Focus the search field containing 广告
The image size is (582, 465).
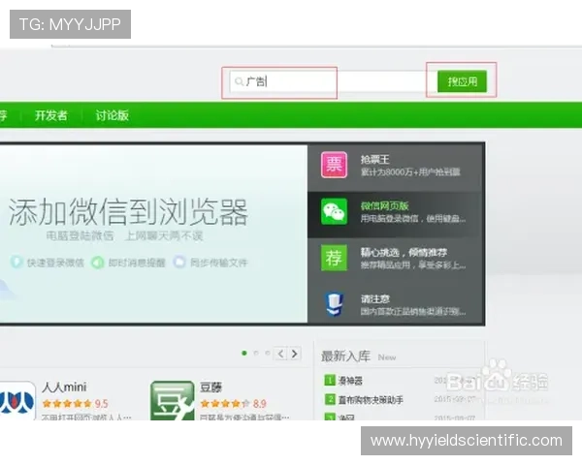[334, 81]
